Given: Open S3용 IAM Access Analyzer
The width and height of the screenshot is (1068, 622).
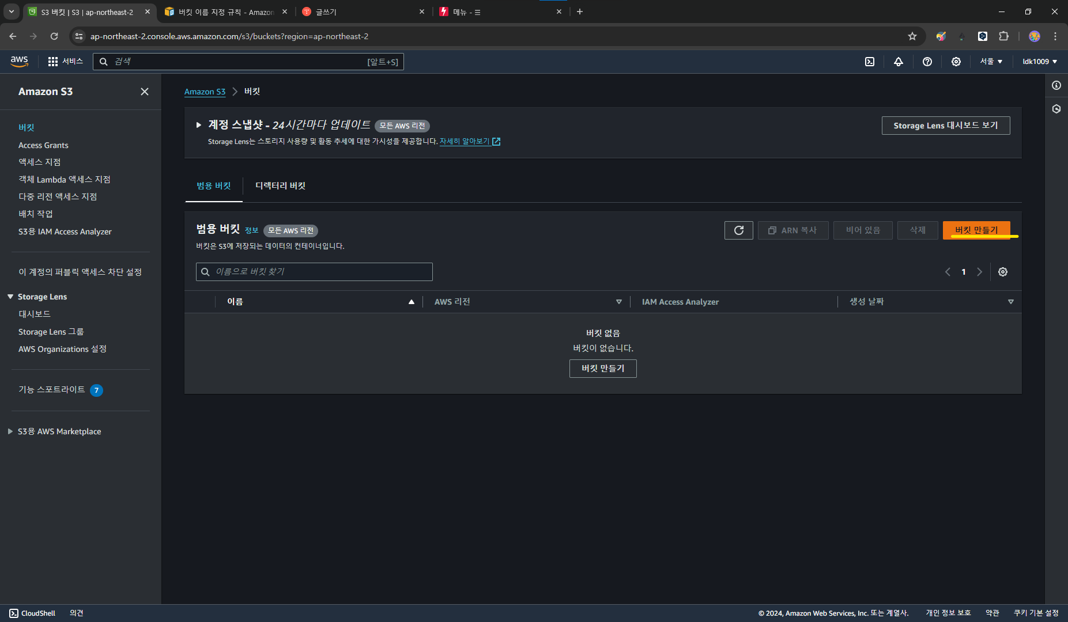Looking at the screenshot, I should (65, 232).
